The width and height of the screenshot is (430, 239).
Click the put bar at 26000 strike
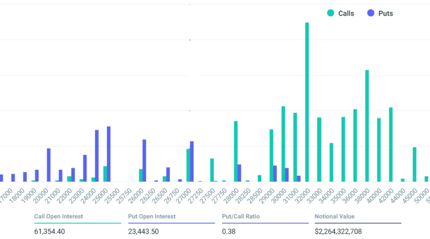144,161
